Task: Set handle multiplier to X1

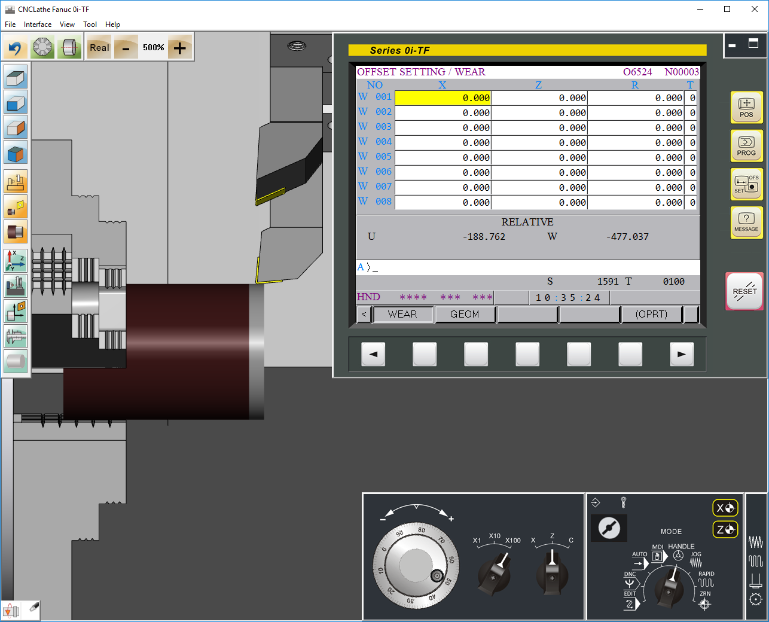Action: tap(477, 541)
